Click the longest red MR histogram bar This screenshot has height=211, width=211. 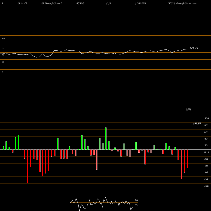pyautogui.click(x=27, y=166)
